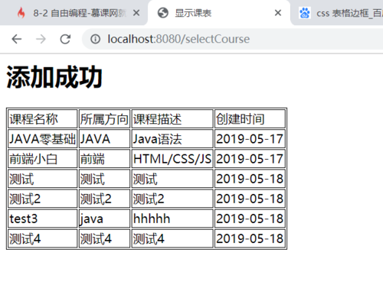Click the 添加成功 heading
This screenshot has width=383, height=301.
click(x=54, y=77)
